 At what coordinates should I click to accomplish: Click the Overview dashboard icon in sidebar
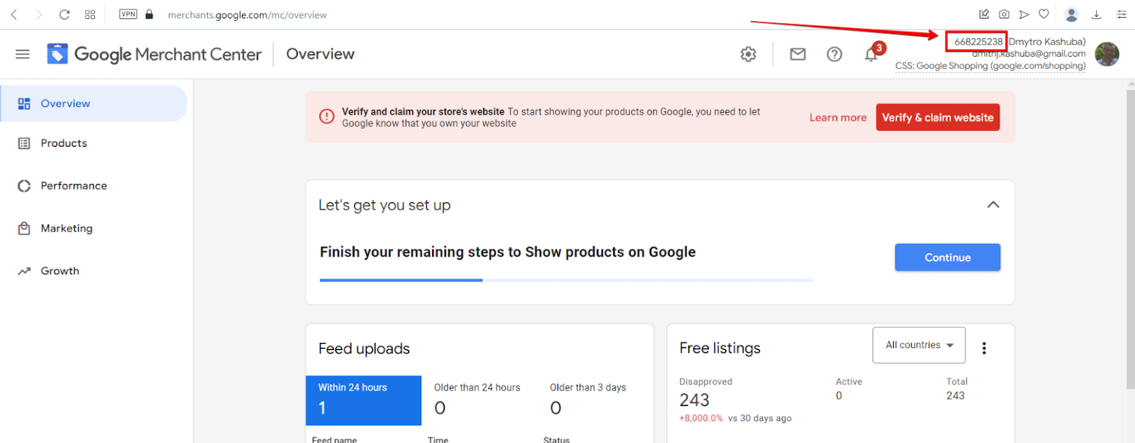tap(24, 103)
